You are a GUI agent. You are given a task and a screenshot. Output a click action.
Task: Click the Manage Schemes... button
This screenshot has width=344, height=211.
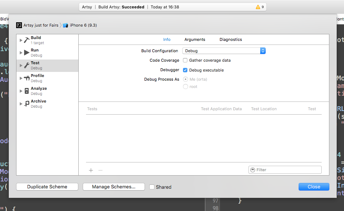(x=114, y=187)
